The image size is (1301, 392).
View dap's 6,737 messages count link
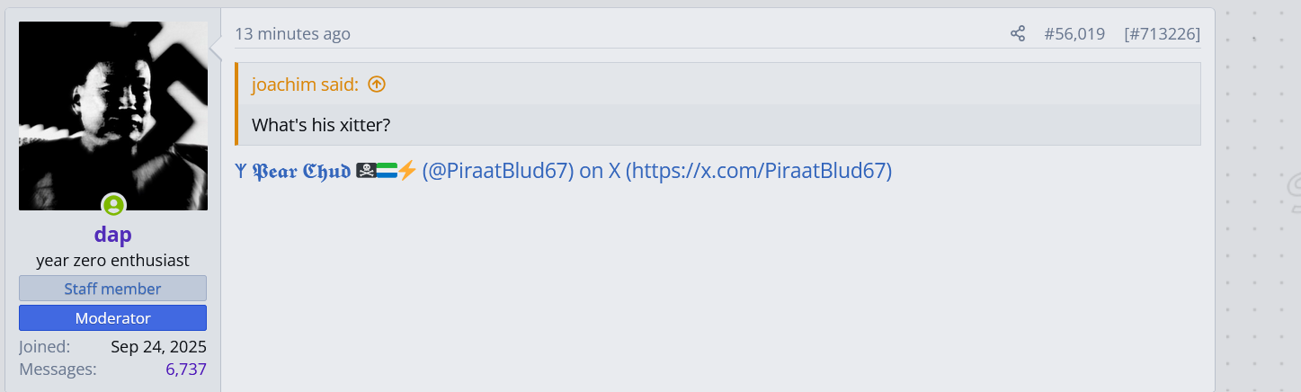(186, 369)
